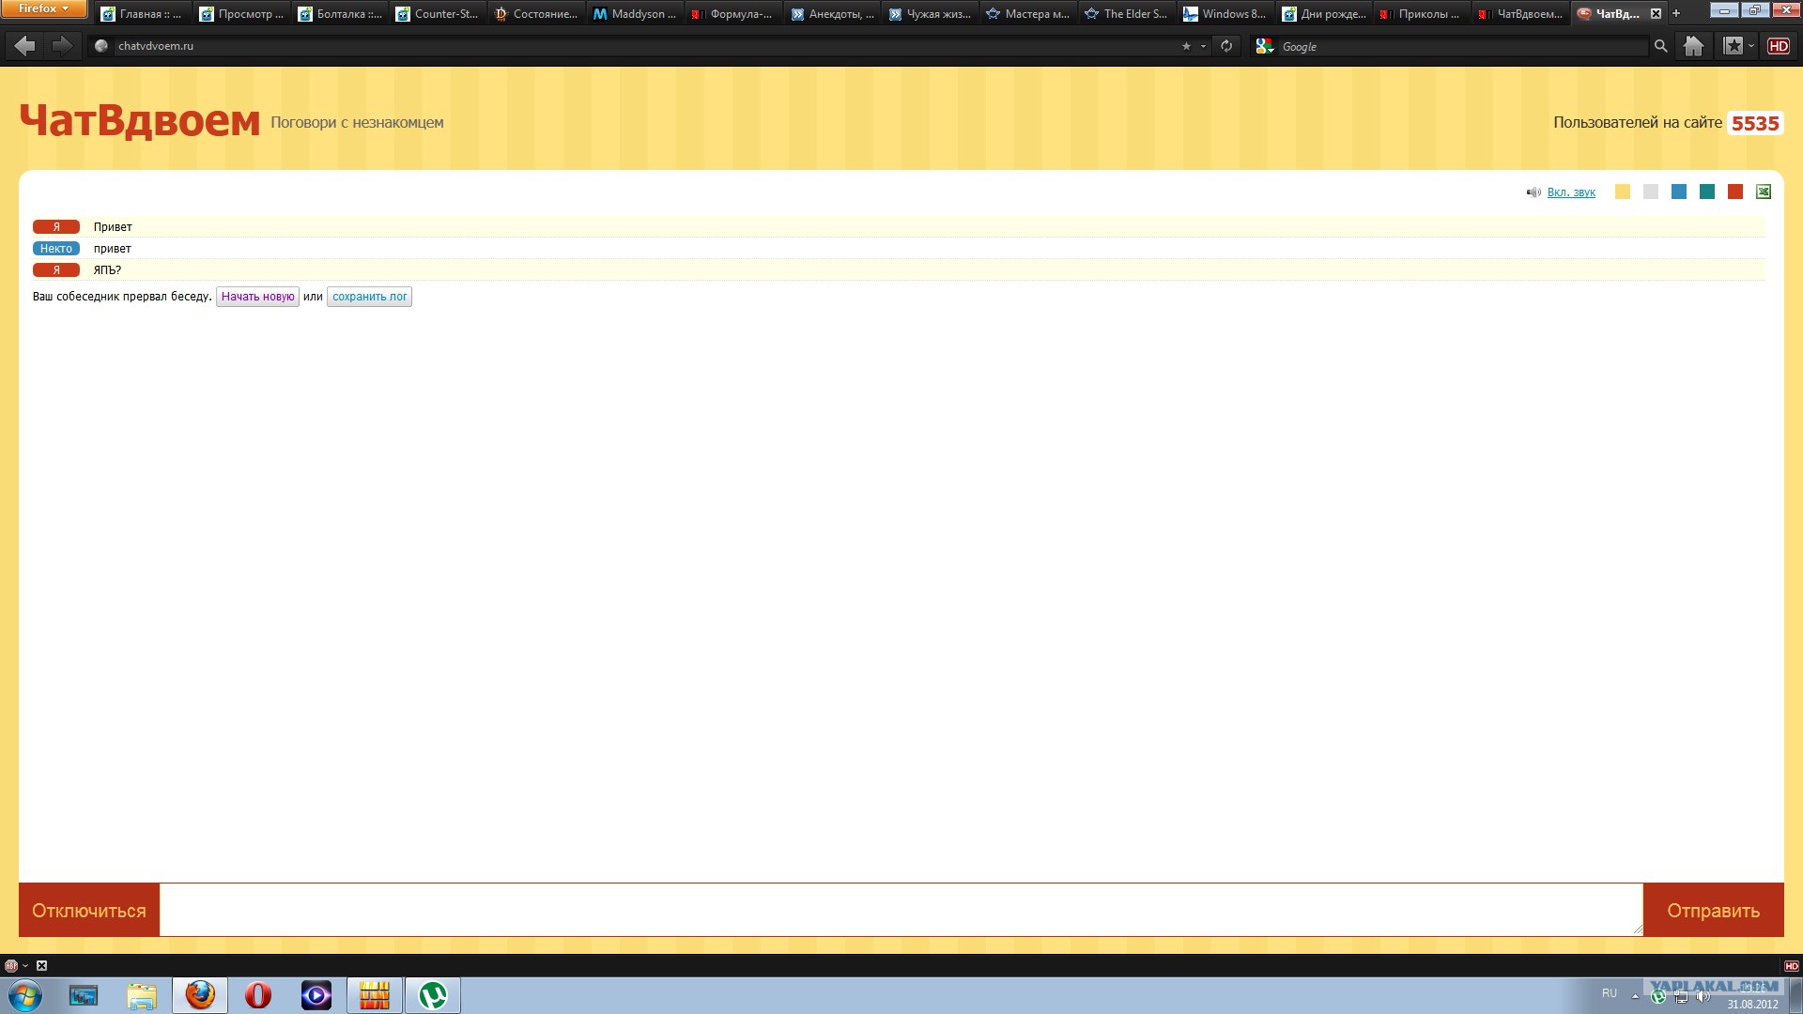The image size is (1803, 1014).
Task: Save the chat log with сохранить лог
Action: [369, 297]
